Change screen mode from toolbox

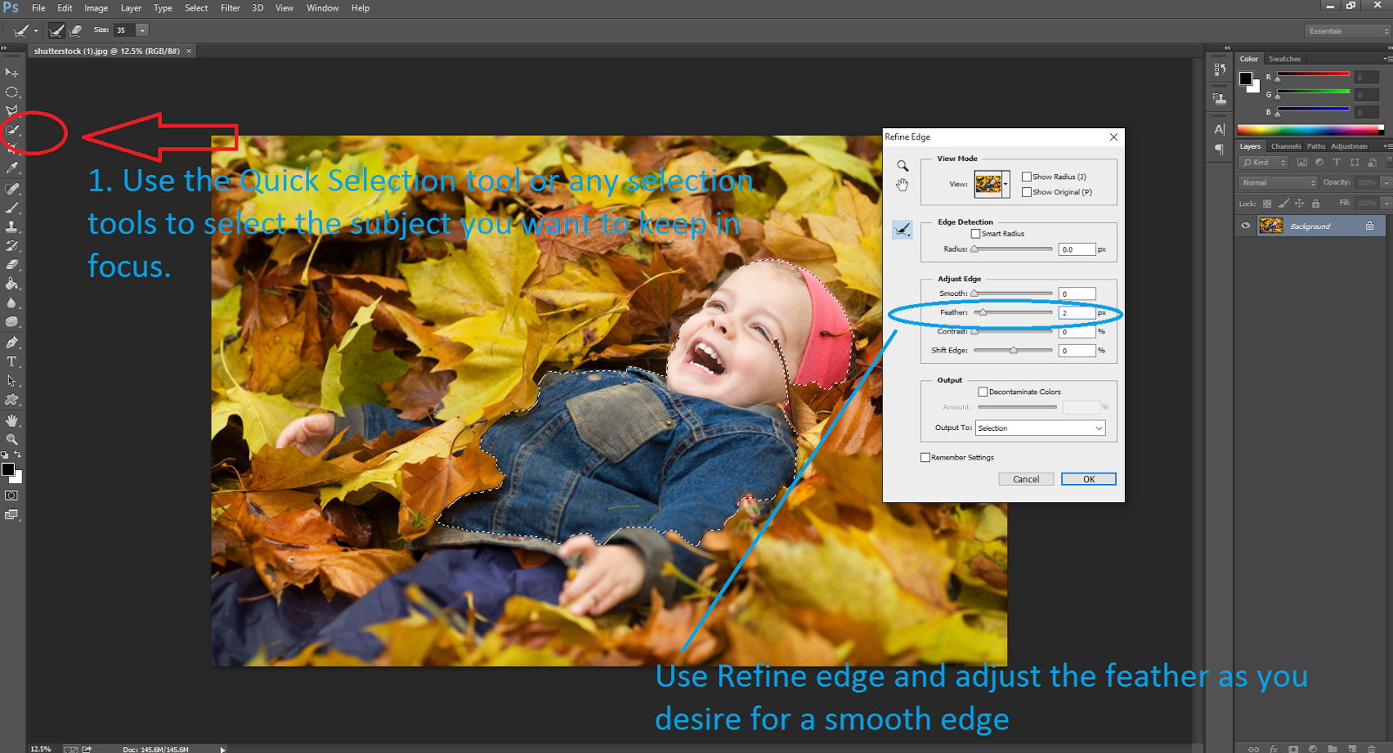click(x=11, y=514)
